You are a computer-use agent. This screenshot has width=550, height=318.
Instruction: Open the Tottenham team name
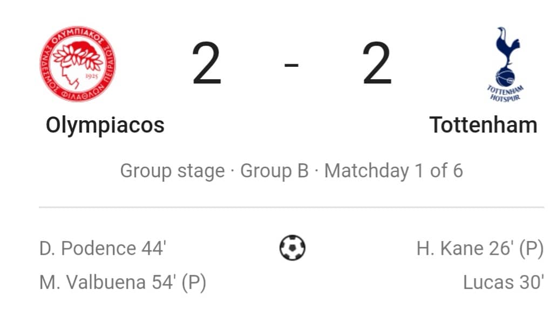[x=483, y=125]
